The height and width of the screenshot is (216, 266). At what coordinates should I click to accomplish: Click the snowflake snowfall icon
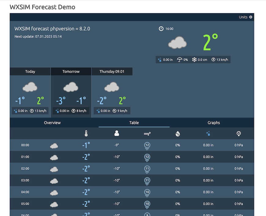pos(194,60)
